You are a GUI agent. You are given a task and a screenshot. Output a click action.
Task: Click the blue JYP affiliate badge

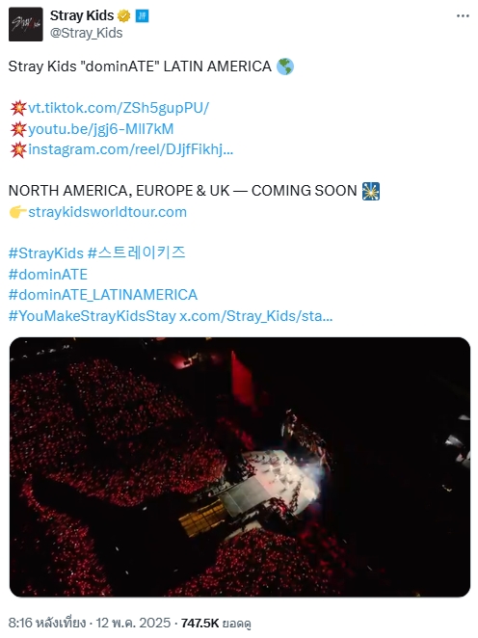coord(142,15)
